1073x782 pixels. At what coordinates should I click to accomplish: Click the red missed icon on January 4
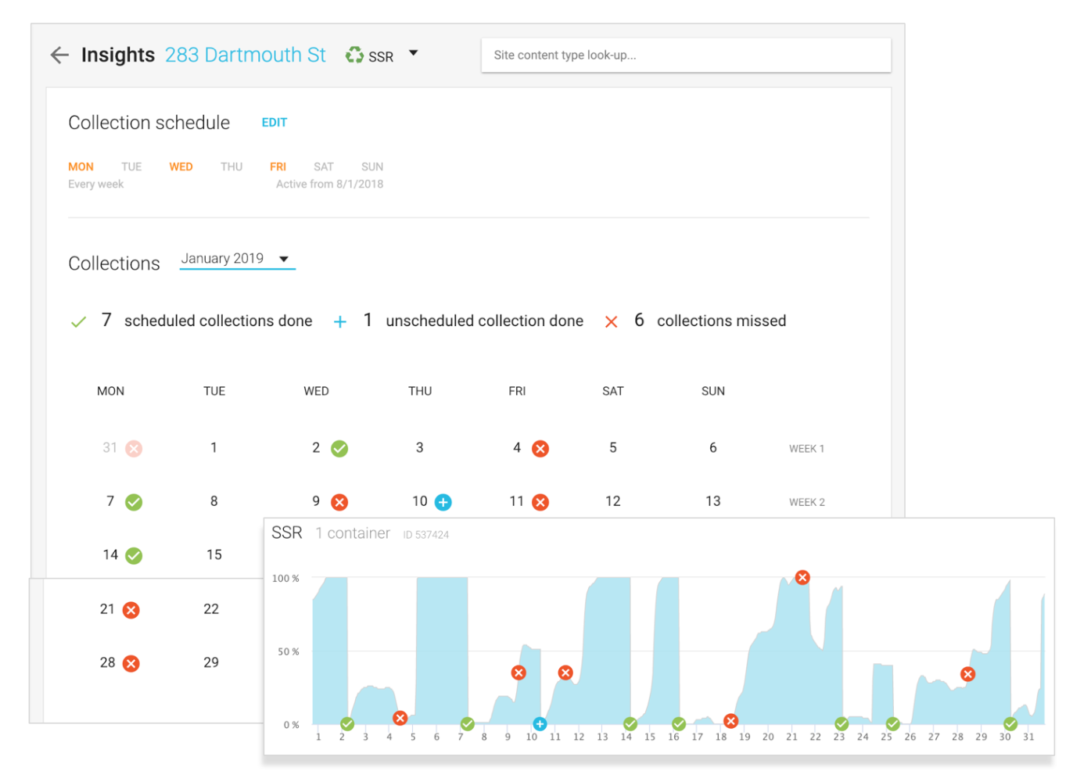pyautogui.click(x=540, y=449)
